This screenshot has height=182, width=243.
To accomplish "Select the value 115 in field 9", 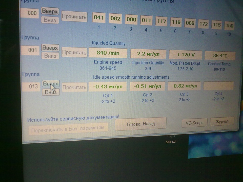I will pos(217,25).
